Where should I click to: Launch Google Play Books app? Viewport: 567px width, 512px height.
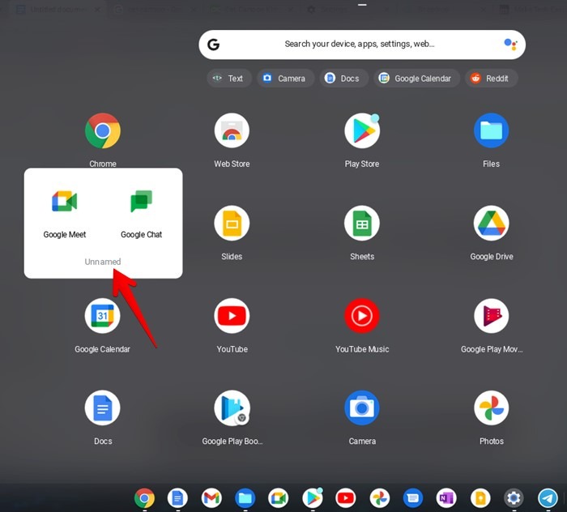[232, 407]
